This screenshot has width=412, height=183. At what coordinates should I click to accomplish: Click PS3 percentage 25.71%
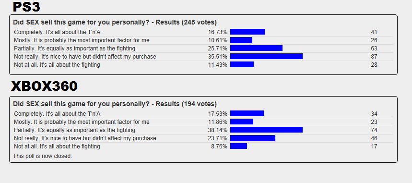point(218,49)
